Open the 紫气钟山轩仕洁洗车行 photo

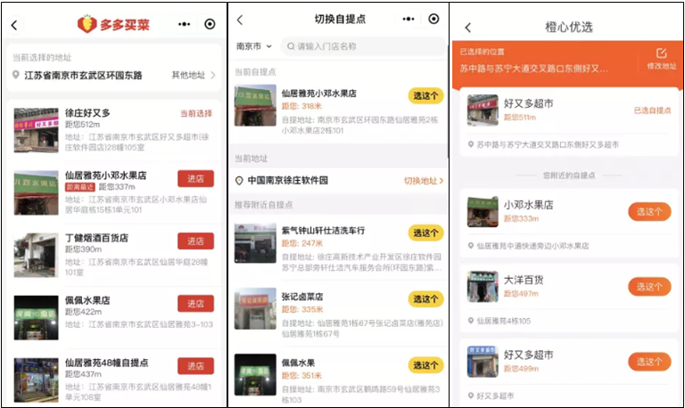[255, 243]
